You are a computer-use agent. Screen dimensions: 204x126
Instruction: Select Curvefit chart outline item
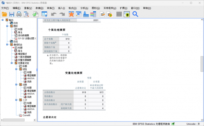(26, 115)
